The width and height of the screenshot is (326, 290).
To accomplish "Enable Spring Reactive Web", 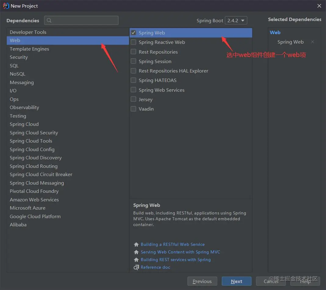I will click(133, 42).
